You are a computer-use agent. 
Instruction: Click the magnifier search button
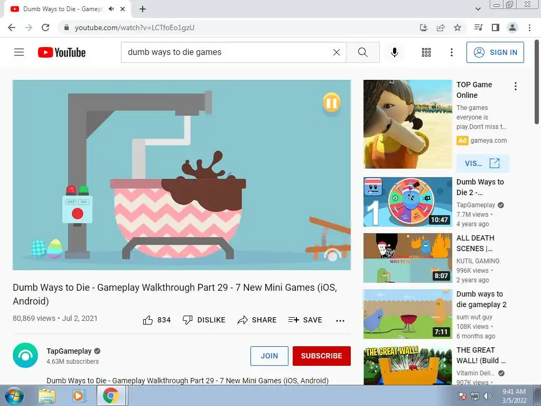pyautogui.click(x=362, y=52)
